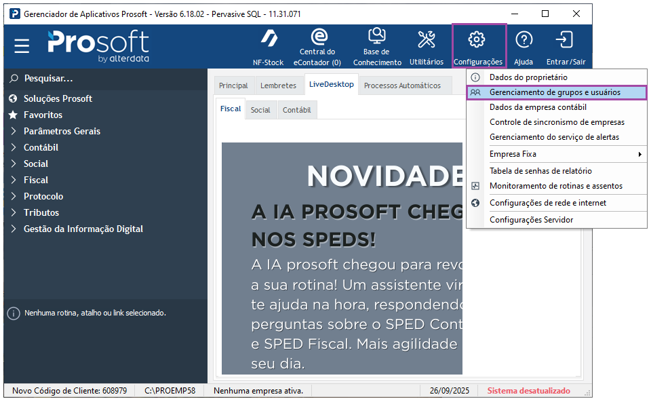Click the hamburger menu icon

pyautogui.click(x=22, y=46)
